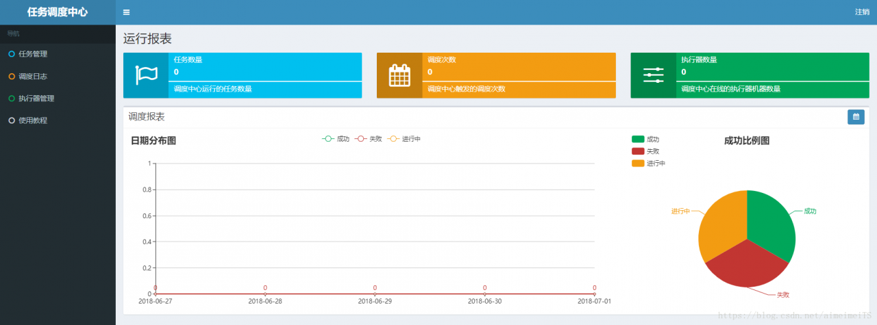Viewport: 877px width, 325px height.
Task: Click the 任务调度中心 logo title
Action: (58, 12)
